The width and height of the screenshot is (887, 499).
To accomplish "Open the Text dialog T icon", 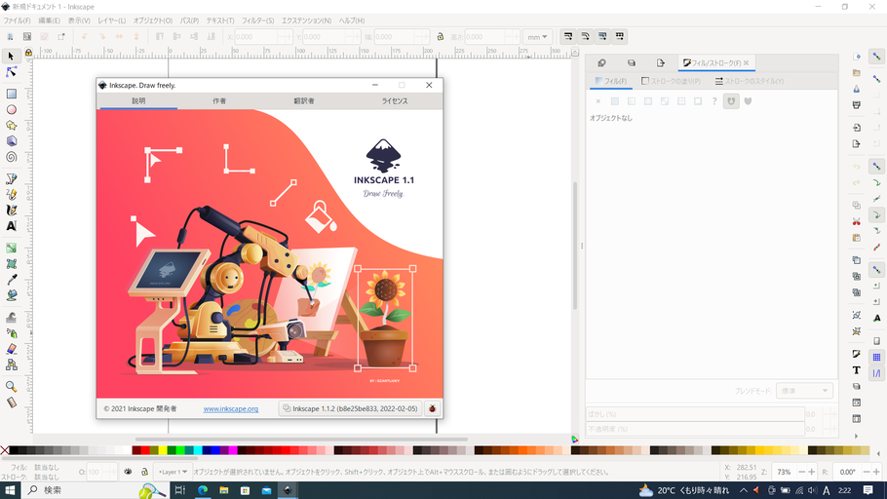I will point(857,370).
